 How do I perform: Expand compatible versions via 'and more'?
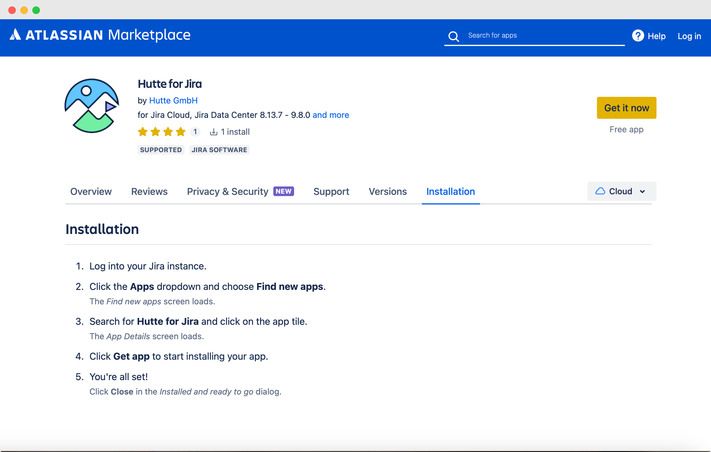pyautogui.click(x=331, y=115)
